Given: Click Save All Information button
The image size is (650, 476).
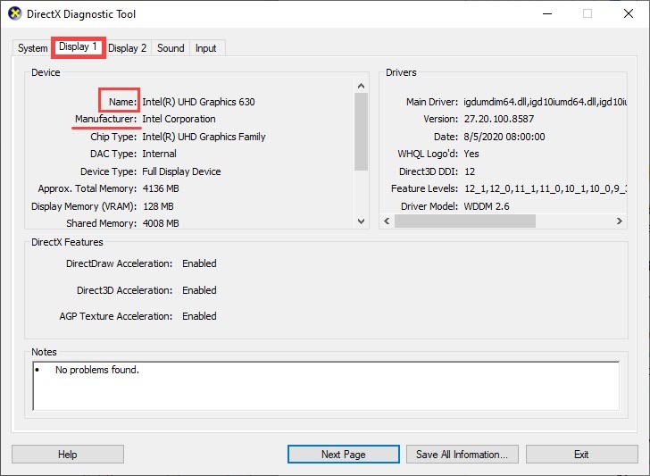Looking at the screenshot, I should [462, 455].
